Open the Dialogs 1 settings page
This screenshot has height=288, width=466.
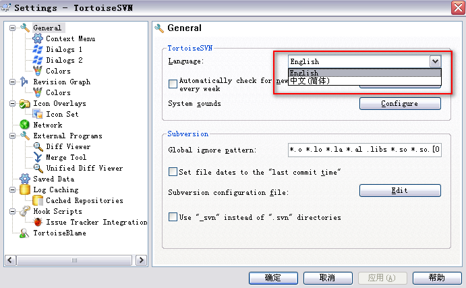coord(64,49)
